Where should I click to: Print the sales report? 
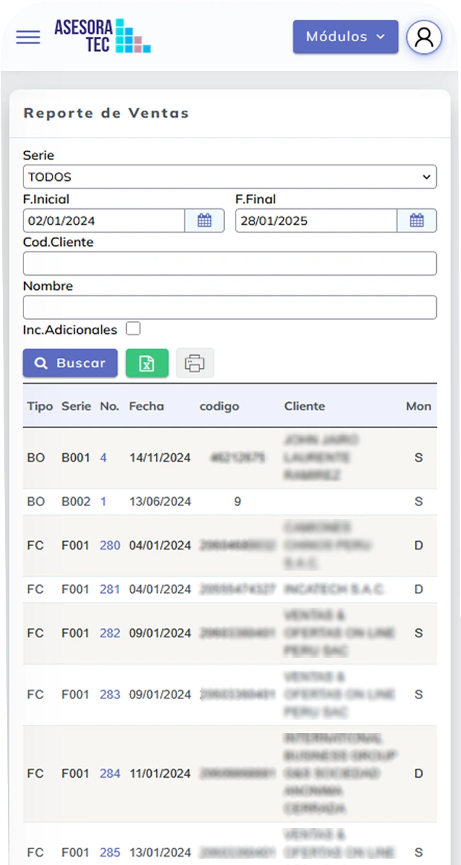194,363
